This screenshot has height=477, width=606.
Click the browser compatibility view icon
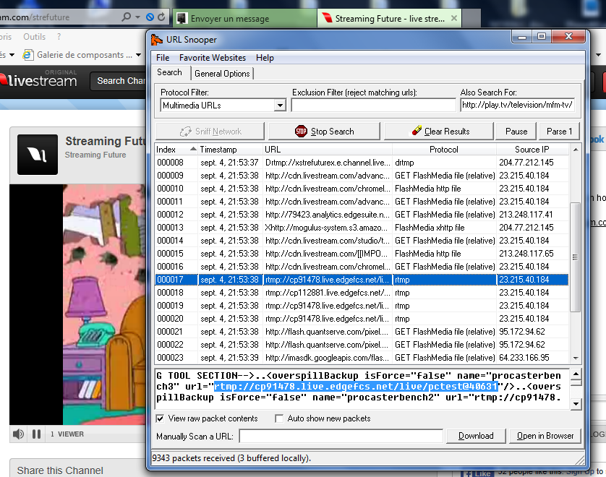click(x=150, y=17)
